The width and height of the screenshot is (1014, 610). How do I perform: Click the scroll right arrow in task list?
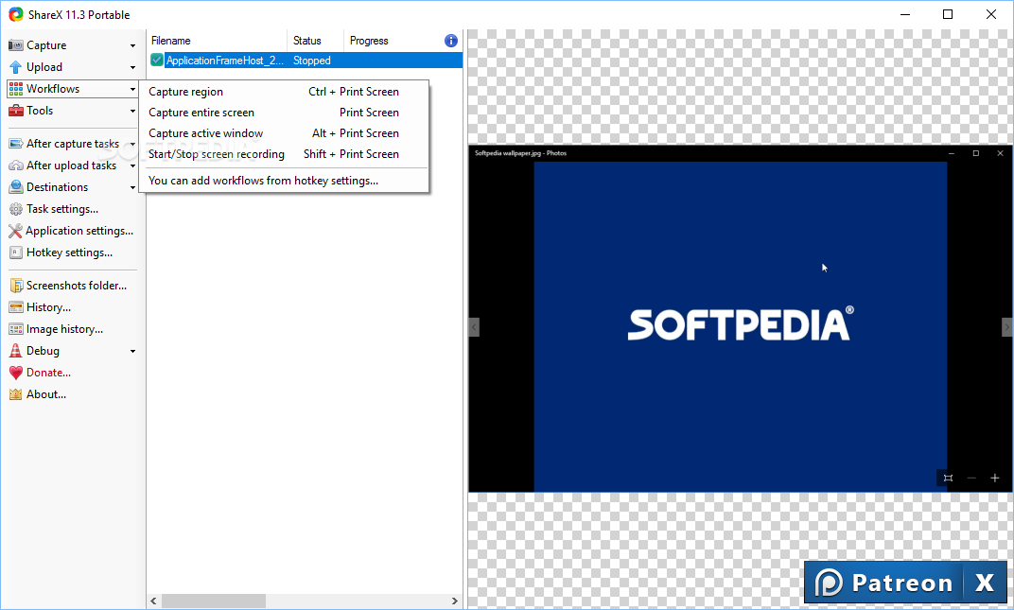(x=455, y=601)
